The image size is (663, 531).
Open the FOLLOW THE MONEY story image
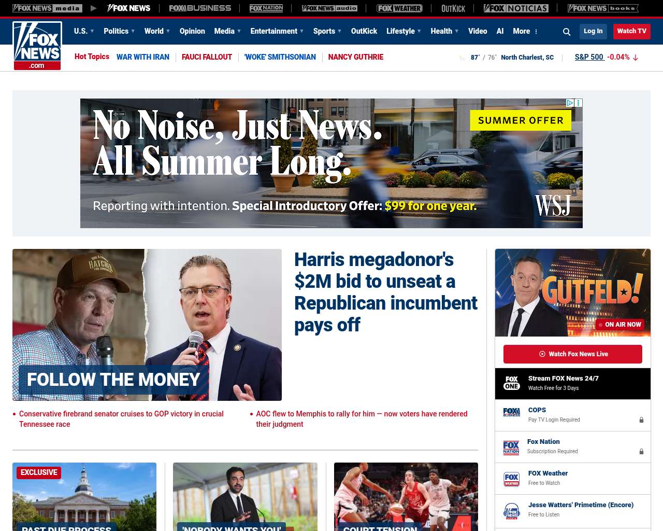point(147,325)
